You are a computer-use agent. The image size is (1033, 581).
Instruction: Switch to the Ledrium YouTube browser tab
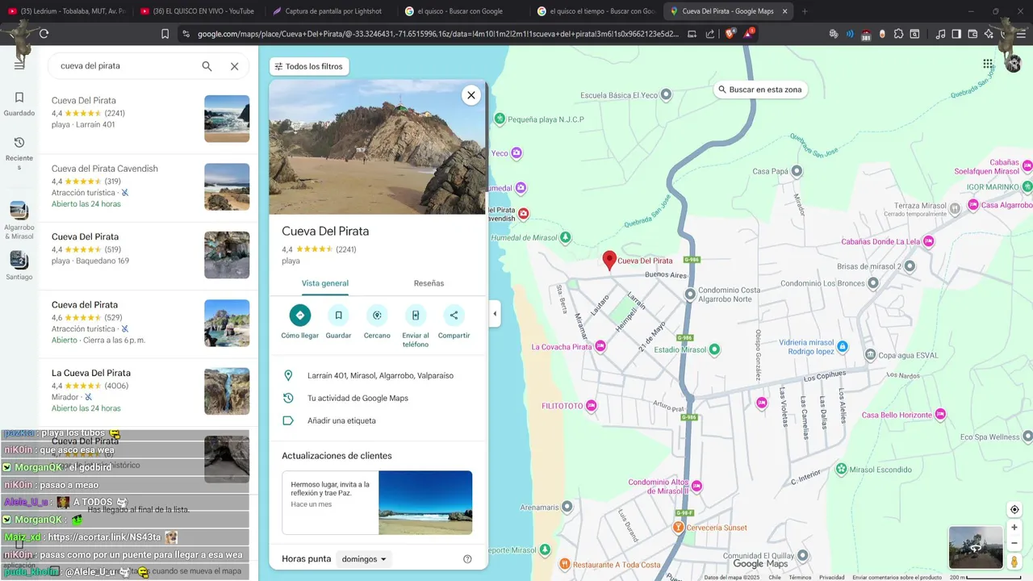tap(66, 11)
